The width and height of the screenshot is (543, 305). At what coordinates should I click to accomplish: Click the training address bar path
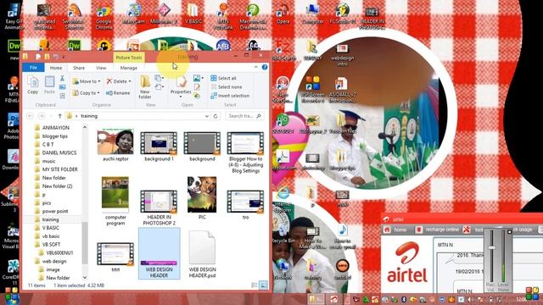click(x=89, y=116)
